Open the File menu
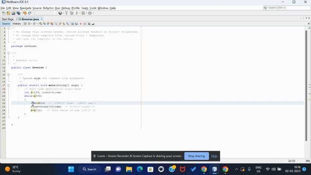 tap(2, 8)
